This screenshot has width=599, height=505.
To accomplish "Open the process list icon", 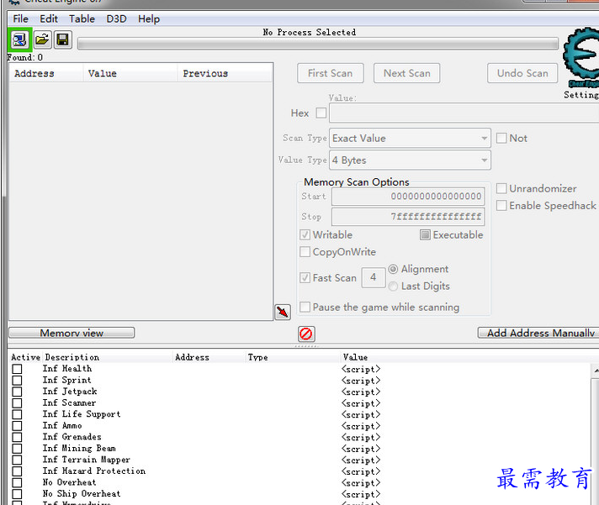I will [19, 39].
